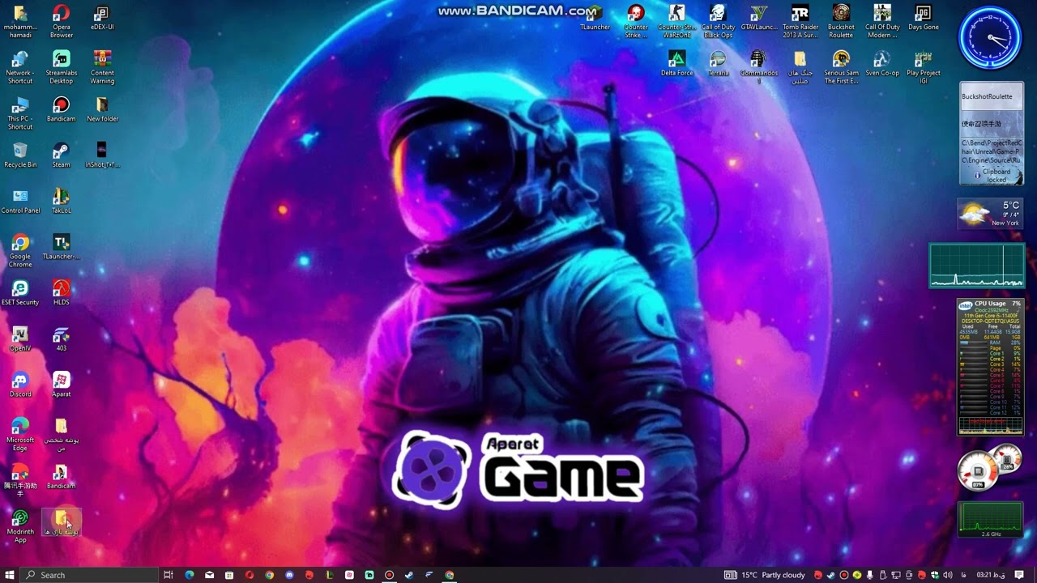Select the 403 desktop shortcut
The width and height of the screenshot is (1037, 583).
click(61, 338)
